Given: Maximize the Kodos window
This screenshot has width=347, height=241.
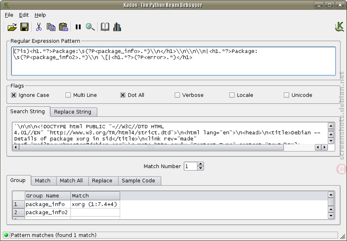Looking at the screenshot, I should tap(330, 5).
